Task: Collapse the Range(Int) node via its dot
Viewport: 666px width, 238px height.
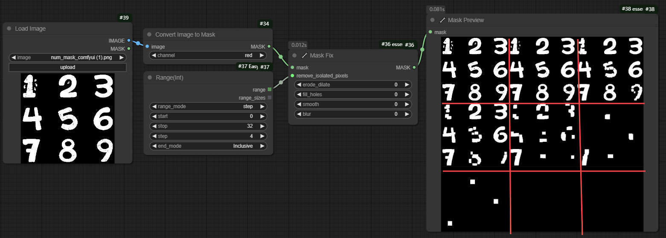Action: (x=149, y=77)
